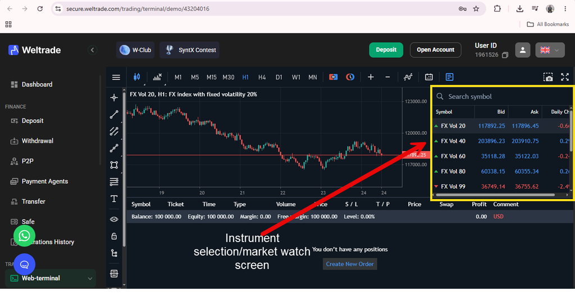Select the polyline drawing tool
This screenshot has width=575, height=300.
click(114, 148)
